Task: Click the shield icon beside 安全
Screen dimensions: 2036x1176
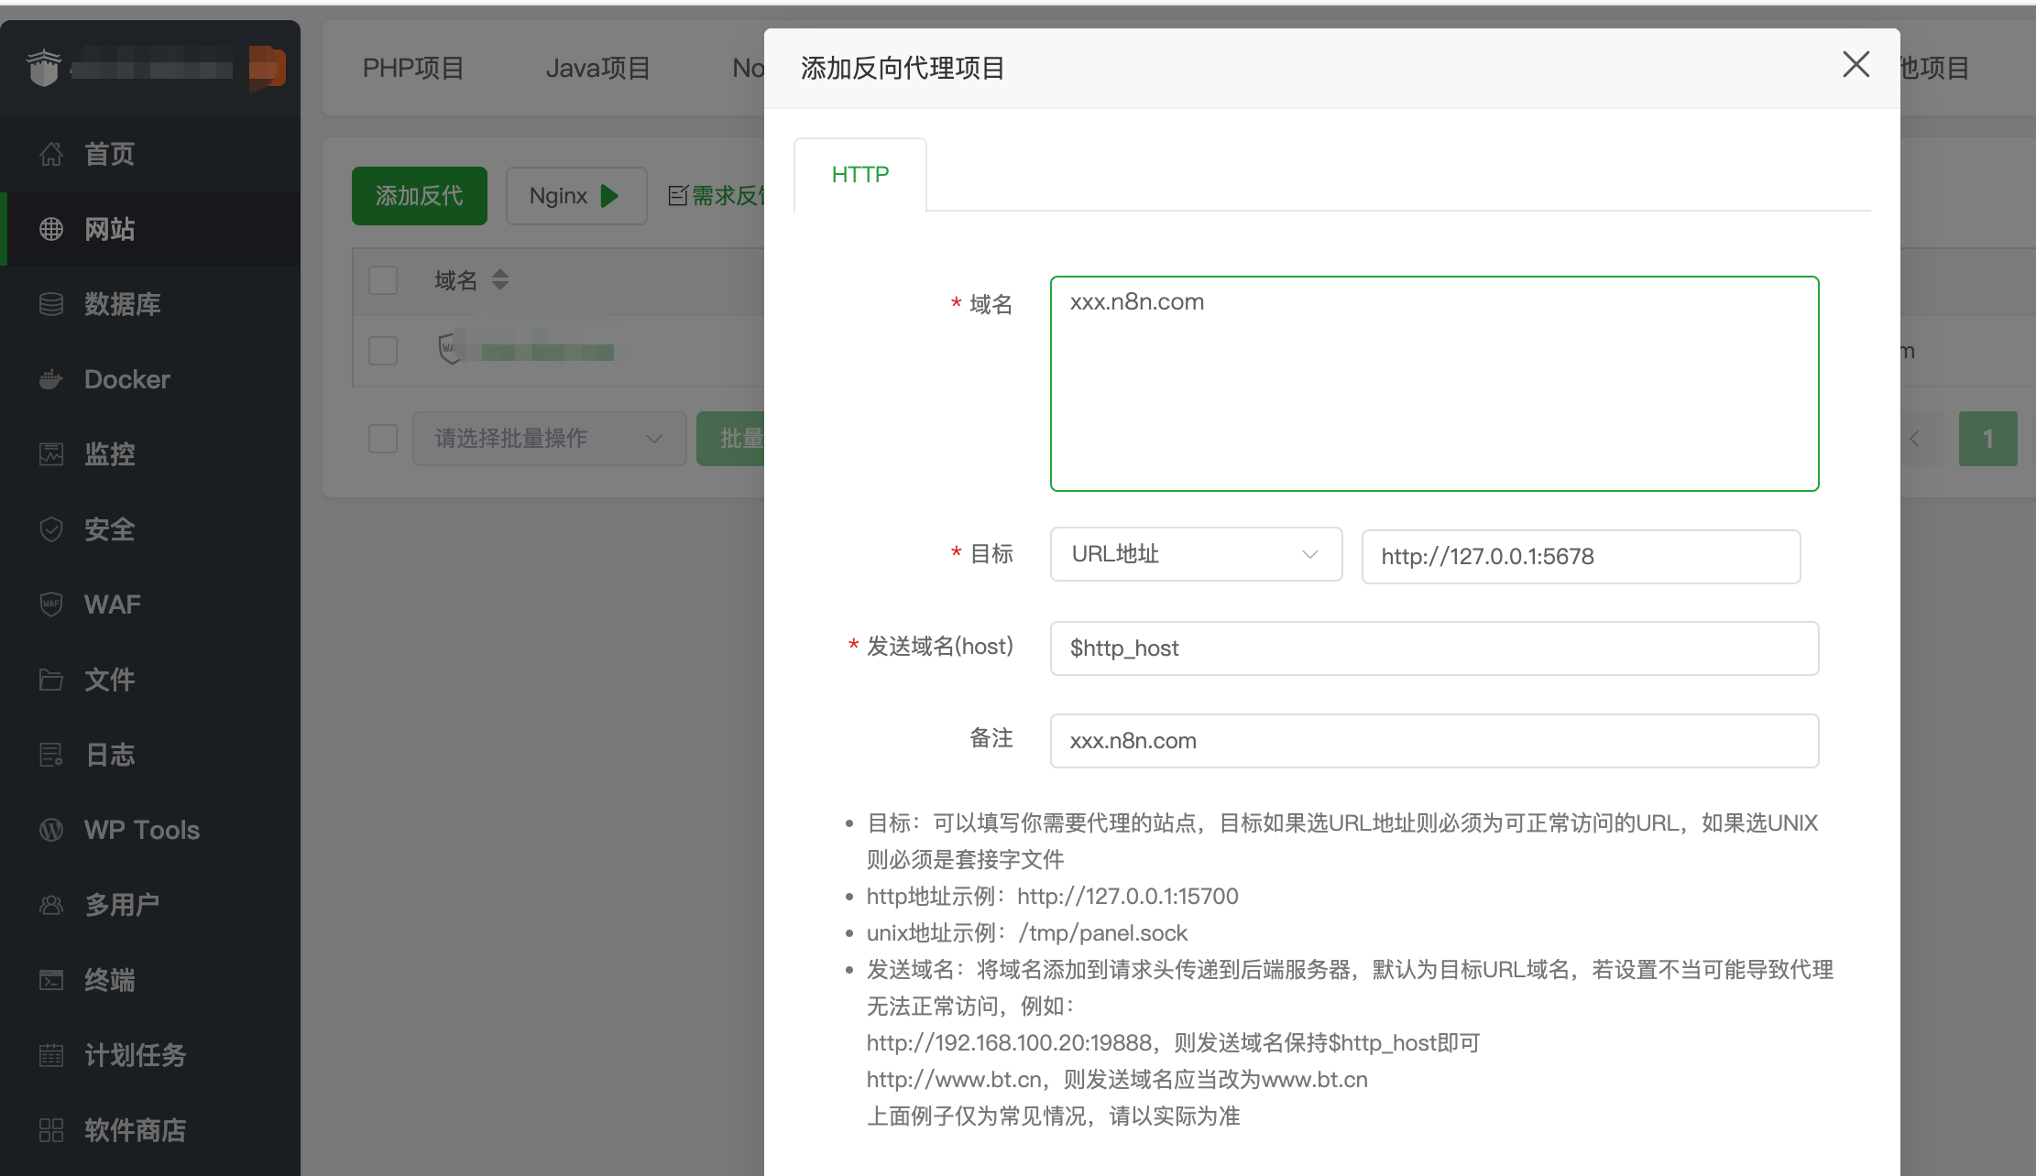Action: click(x=51, y=529)
